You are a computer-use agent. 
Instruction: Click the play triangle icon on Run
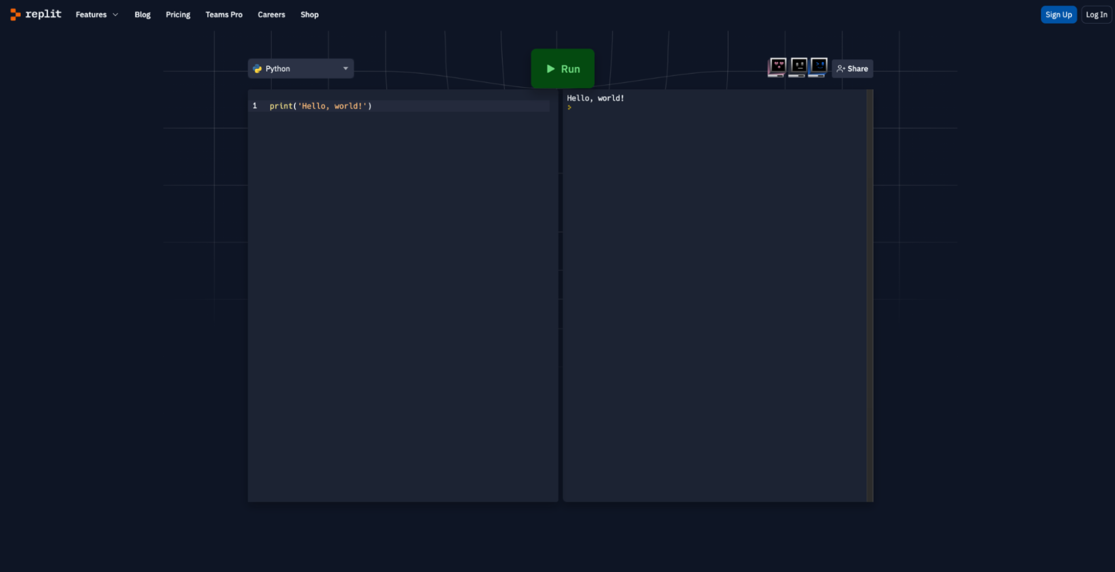pyautogui.click(x=550, y=69)
